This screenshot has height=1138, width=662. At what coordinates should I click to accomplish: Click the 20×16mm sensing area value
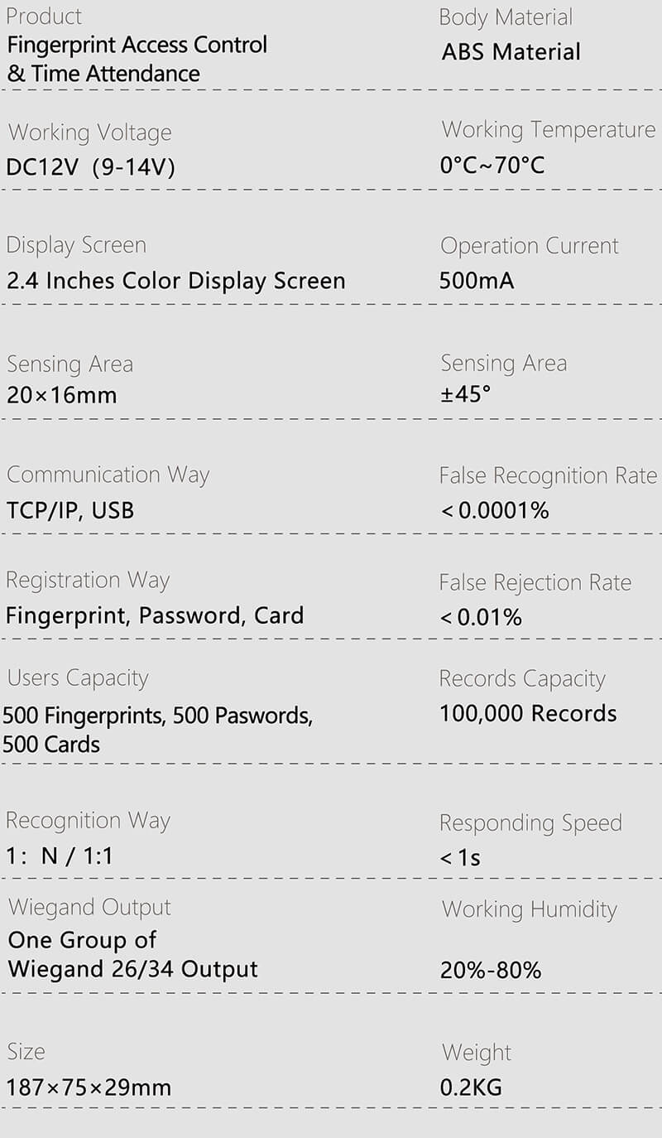pos(62,395)
